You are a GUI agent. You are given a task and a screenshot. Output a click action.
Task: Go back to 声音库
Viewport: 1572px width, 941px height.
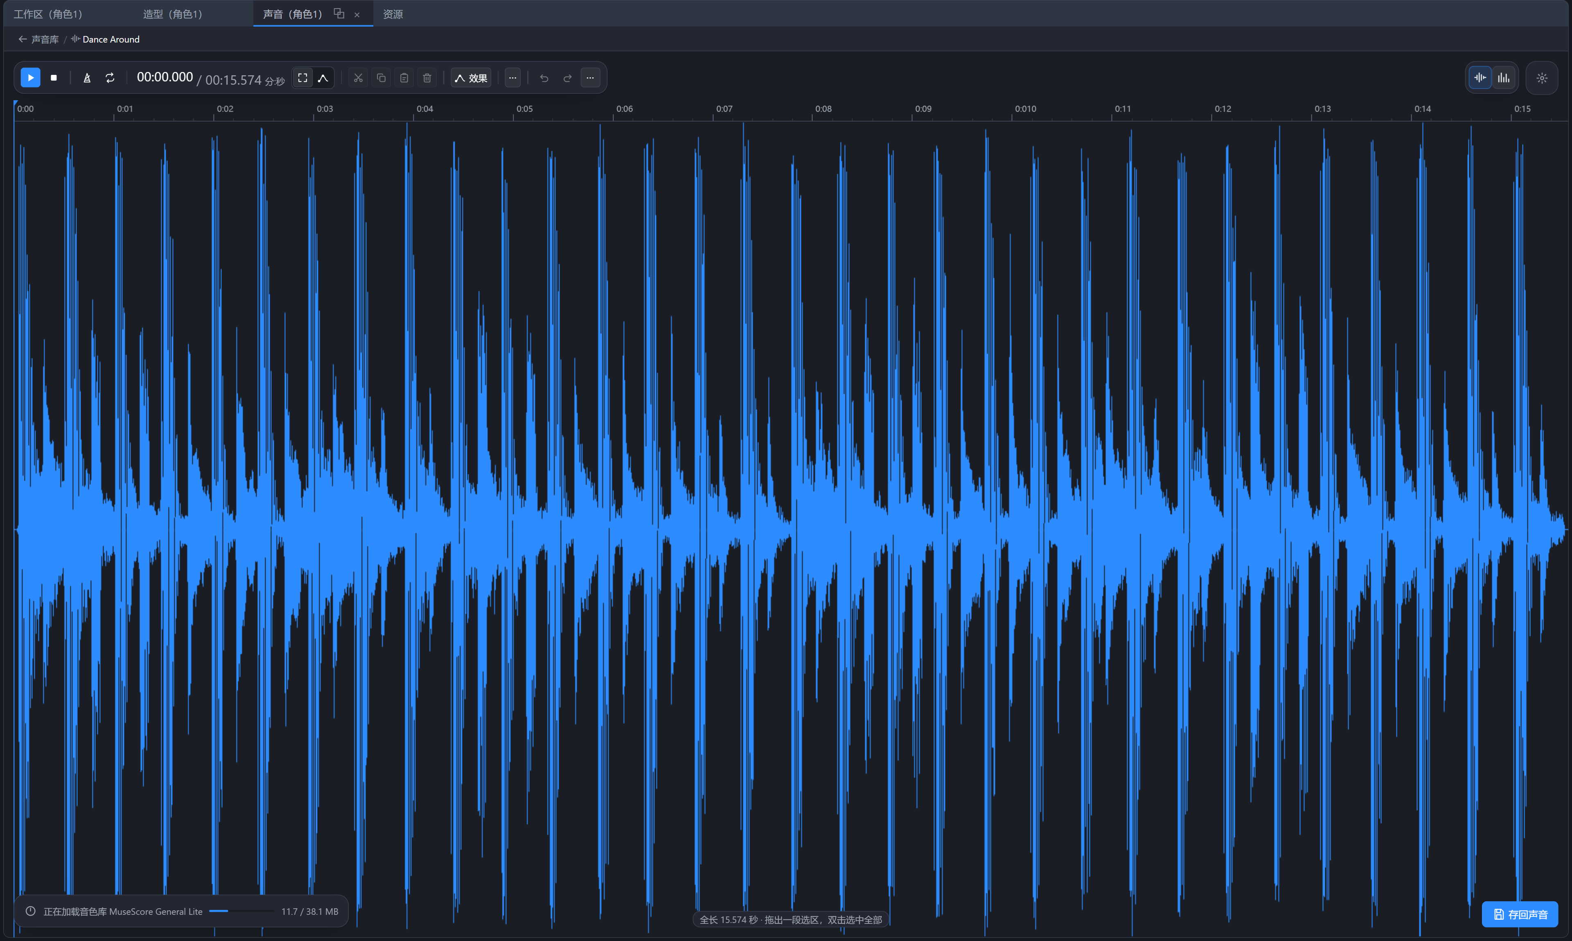click(x=45, y=39)
